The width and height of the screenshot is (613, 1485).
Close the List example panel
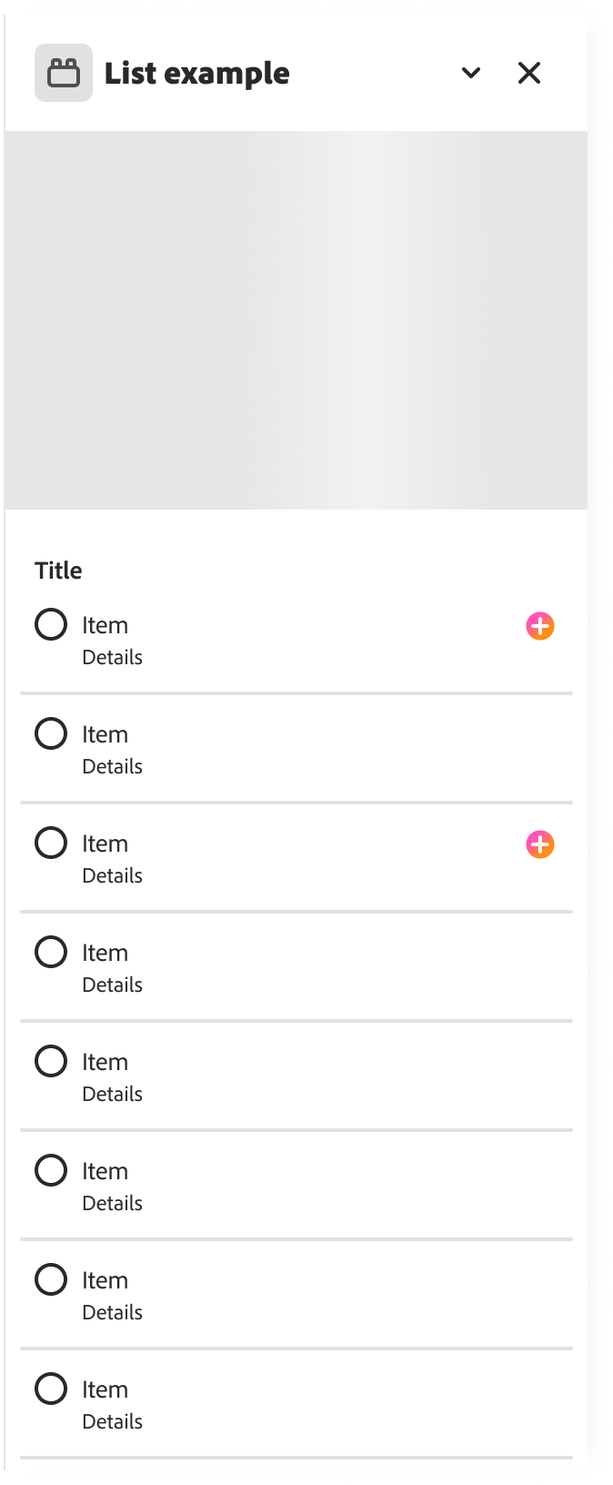[x=529, y=73]
